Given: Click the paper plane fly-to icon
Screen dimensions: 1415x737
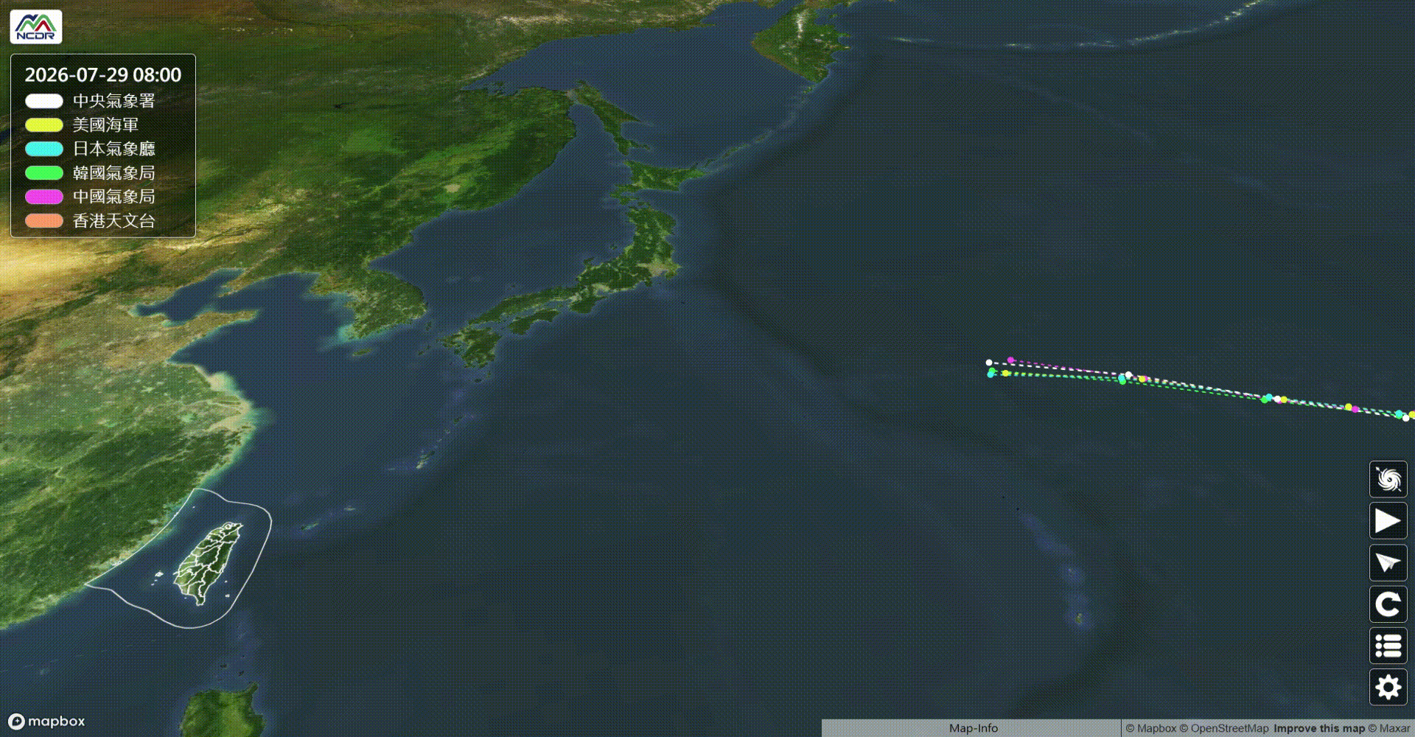Looking at the screenshot, I should click(1388, 563).
